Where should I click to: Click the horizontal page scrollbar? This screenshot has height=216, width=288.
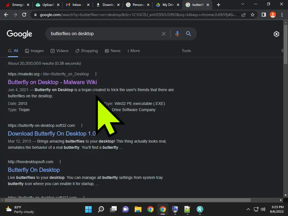(127, 200)
